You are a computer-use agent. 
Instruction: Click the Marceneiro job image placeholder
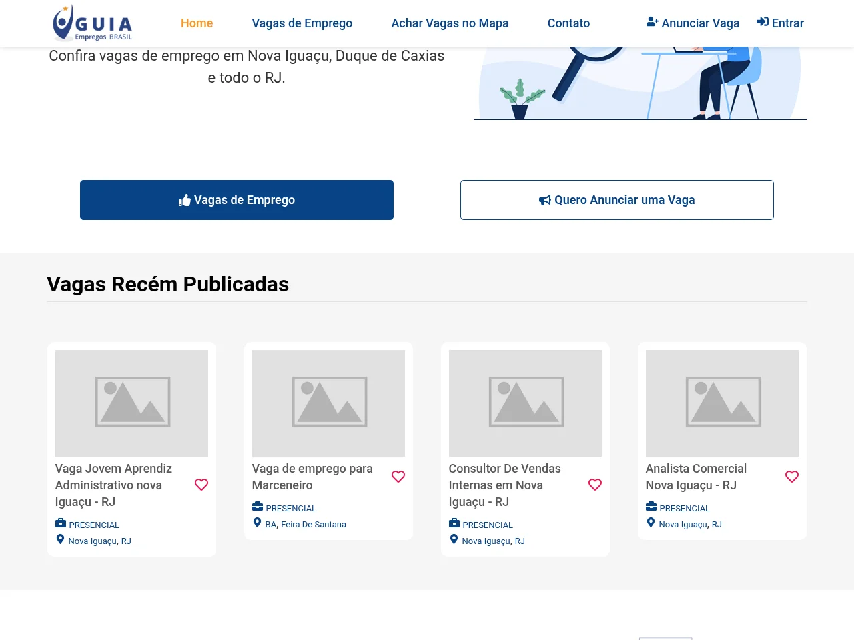click(328, 403)
